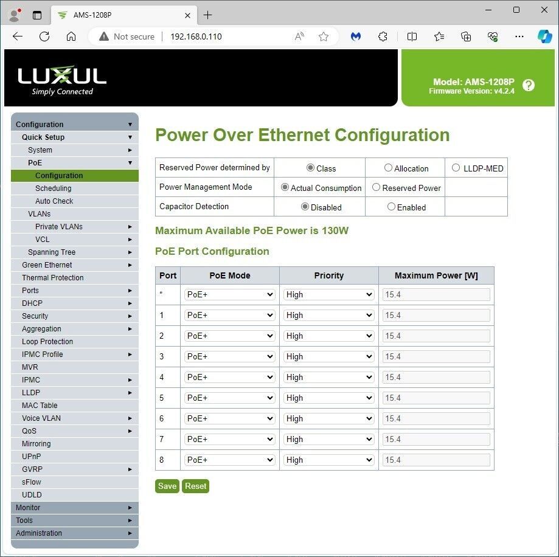The width and height of the screenshot is (559, 557).
Task: Open tab actions menu icon
Action: tap(37, 15)
